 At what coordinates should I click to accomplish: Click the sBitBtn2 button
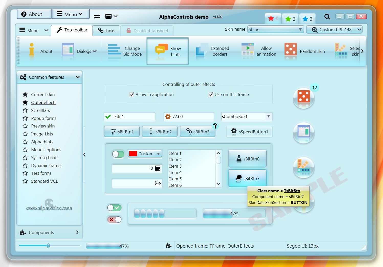(x=160, y=132)
